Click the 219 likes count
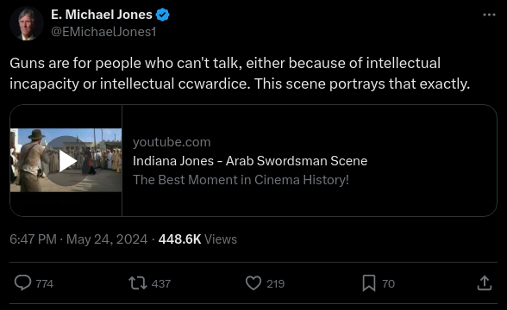507x310 pixels. tap(276, 284)
